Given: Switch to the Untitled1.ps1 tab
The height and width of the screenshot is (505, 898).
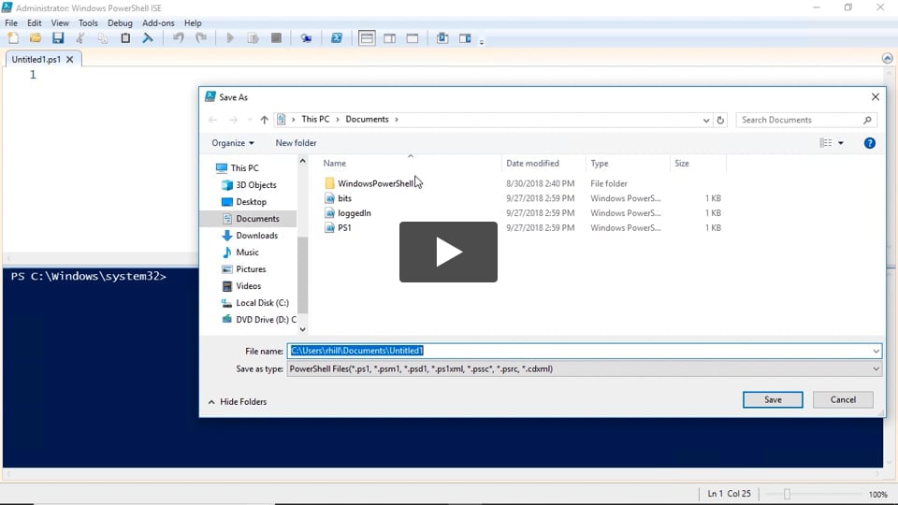Looking at the screenshot, I should point(36,59).
